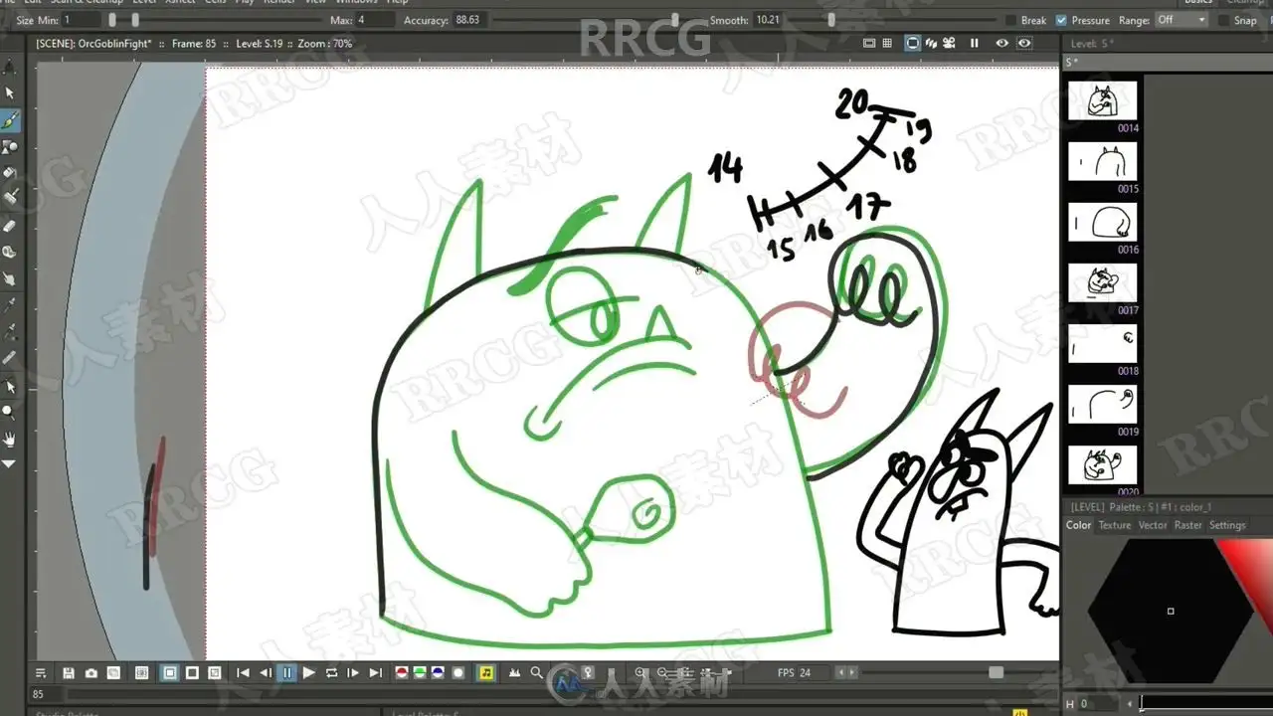Select the Eraser tool
This screenshot has width=1273, height=716.
click(x=10, y=226)
